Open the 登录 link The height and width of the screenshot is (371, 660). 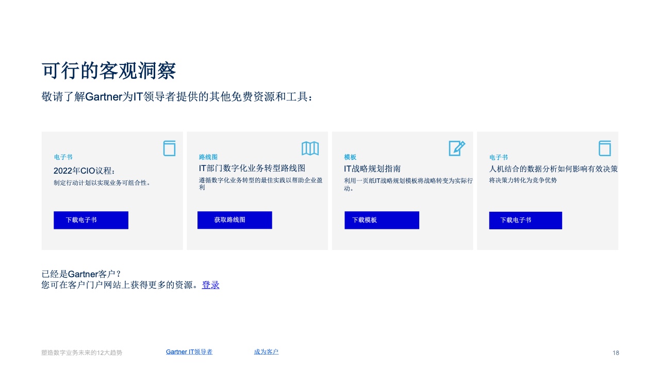click(210, 285)
